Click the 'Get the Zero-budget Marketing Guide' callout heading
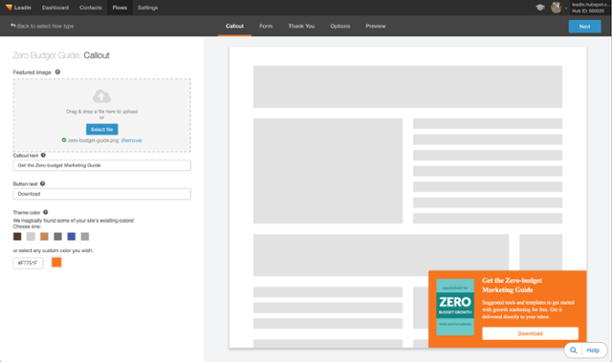This screenshot has height=362, width=612. [512, 285]
